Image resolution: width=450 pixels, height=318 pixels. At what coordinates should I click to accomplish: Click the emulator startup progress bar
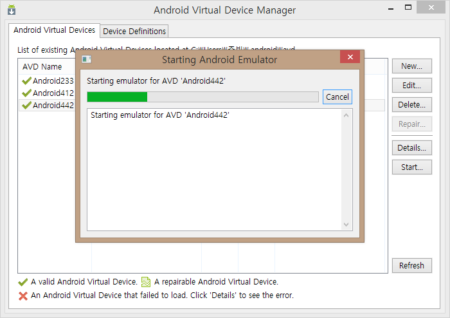pyautogui.click(x=203, y=97)
